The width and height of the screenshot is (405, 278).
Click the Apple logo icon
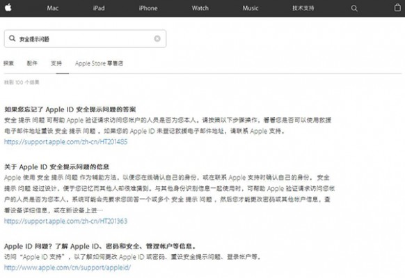click(8, 8)
